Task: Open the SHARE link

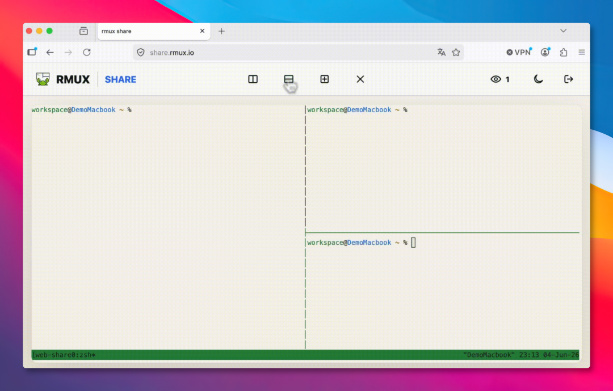Action: (120, 79)
